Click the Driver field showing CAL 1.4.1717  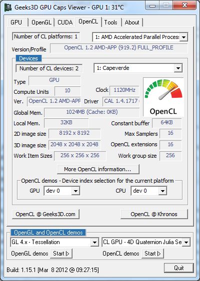click(x=121, y=101)
